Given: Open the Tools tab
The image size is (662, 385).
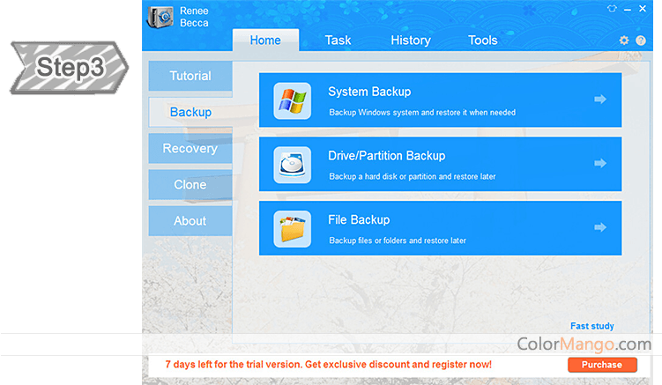Looking at the screenshot, I should pyautogui.click(x=482, y=41).
